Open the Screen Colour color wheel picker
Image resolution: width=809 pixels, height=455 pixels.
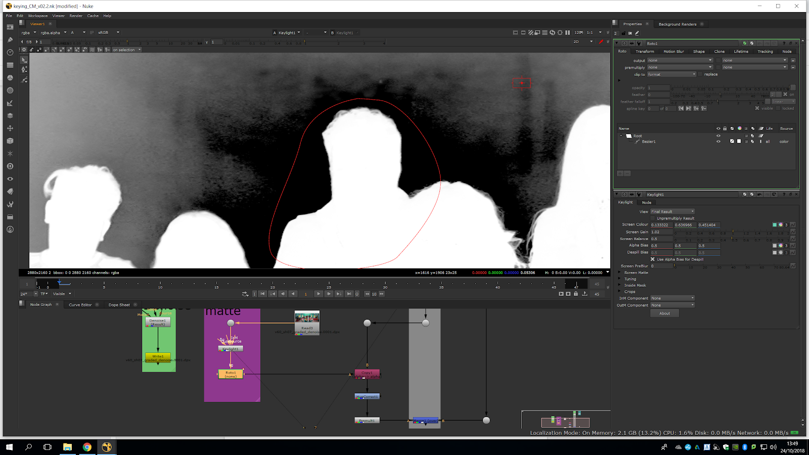point(780,225)
